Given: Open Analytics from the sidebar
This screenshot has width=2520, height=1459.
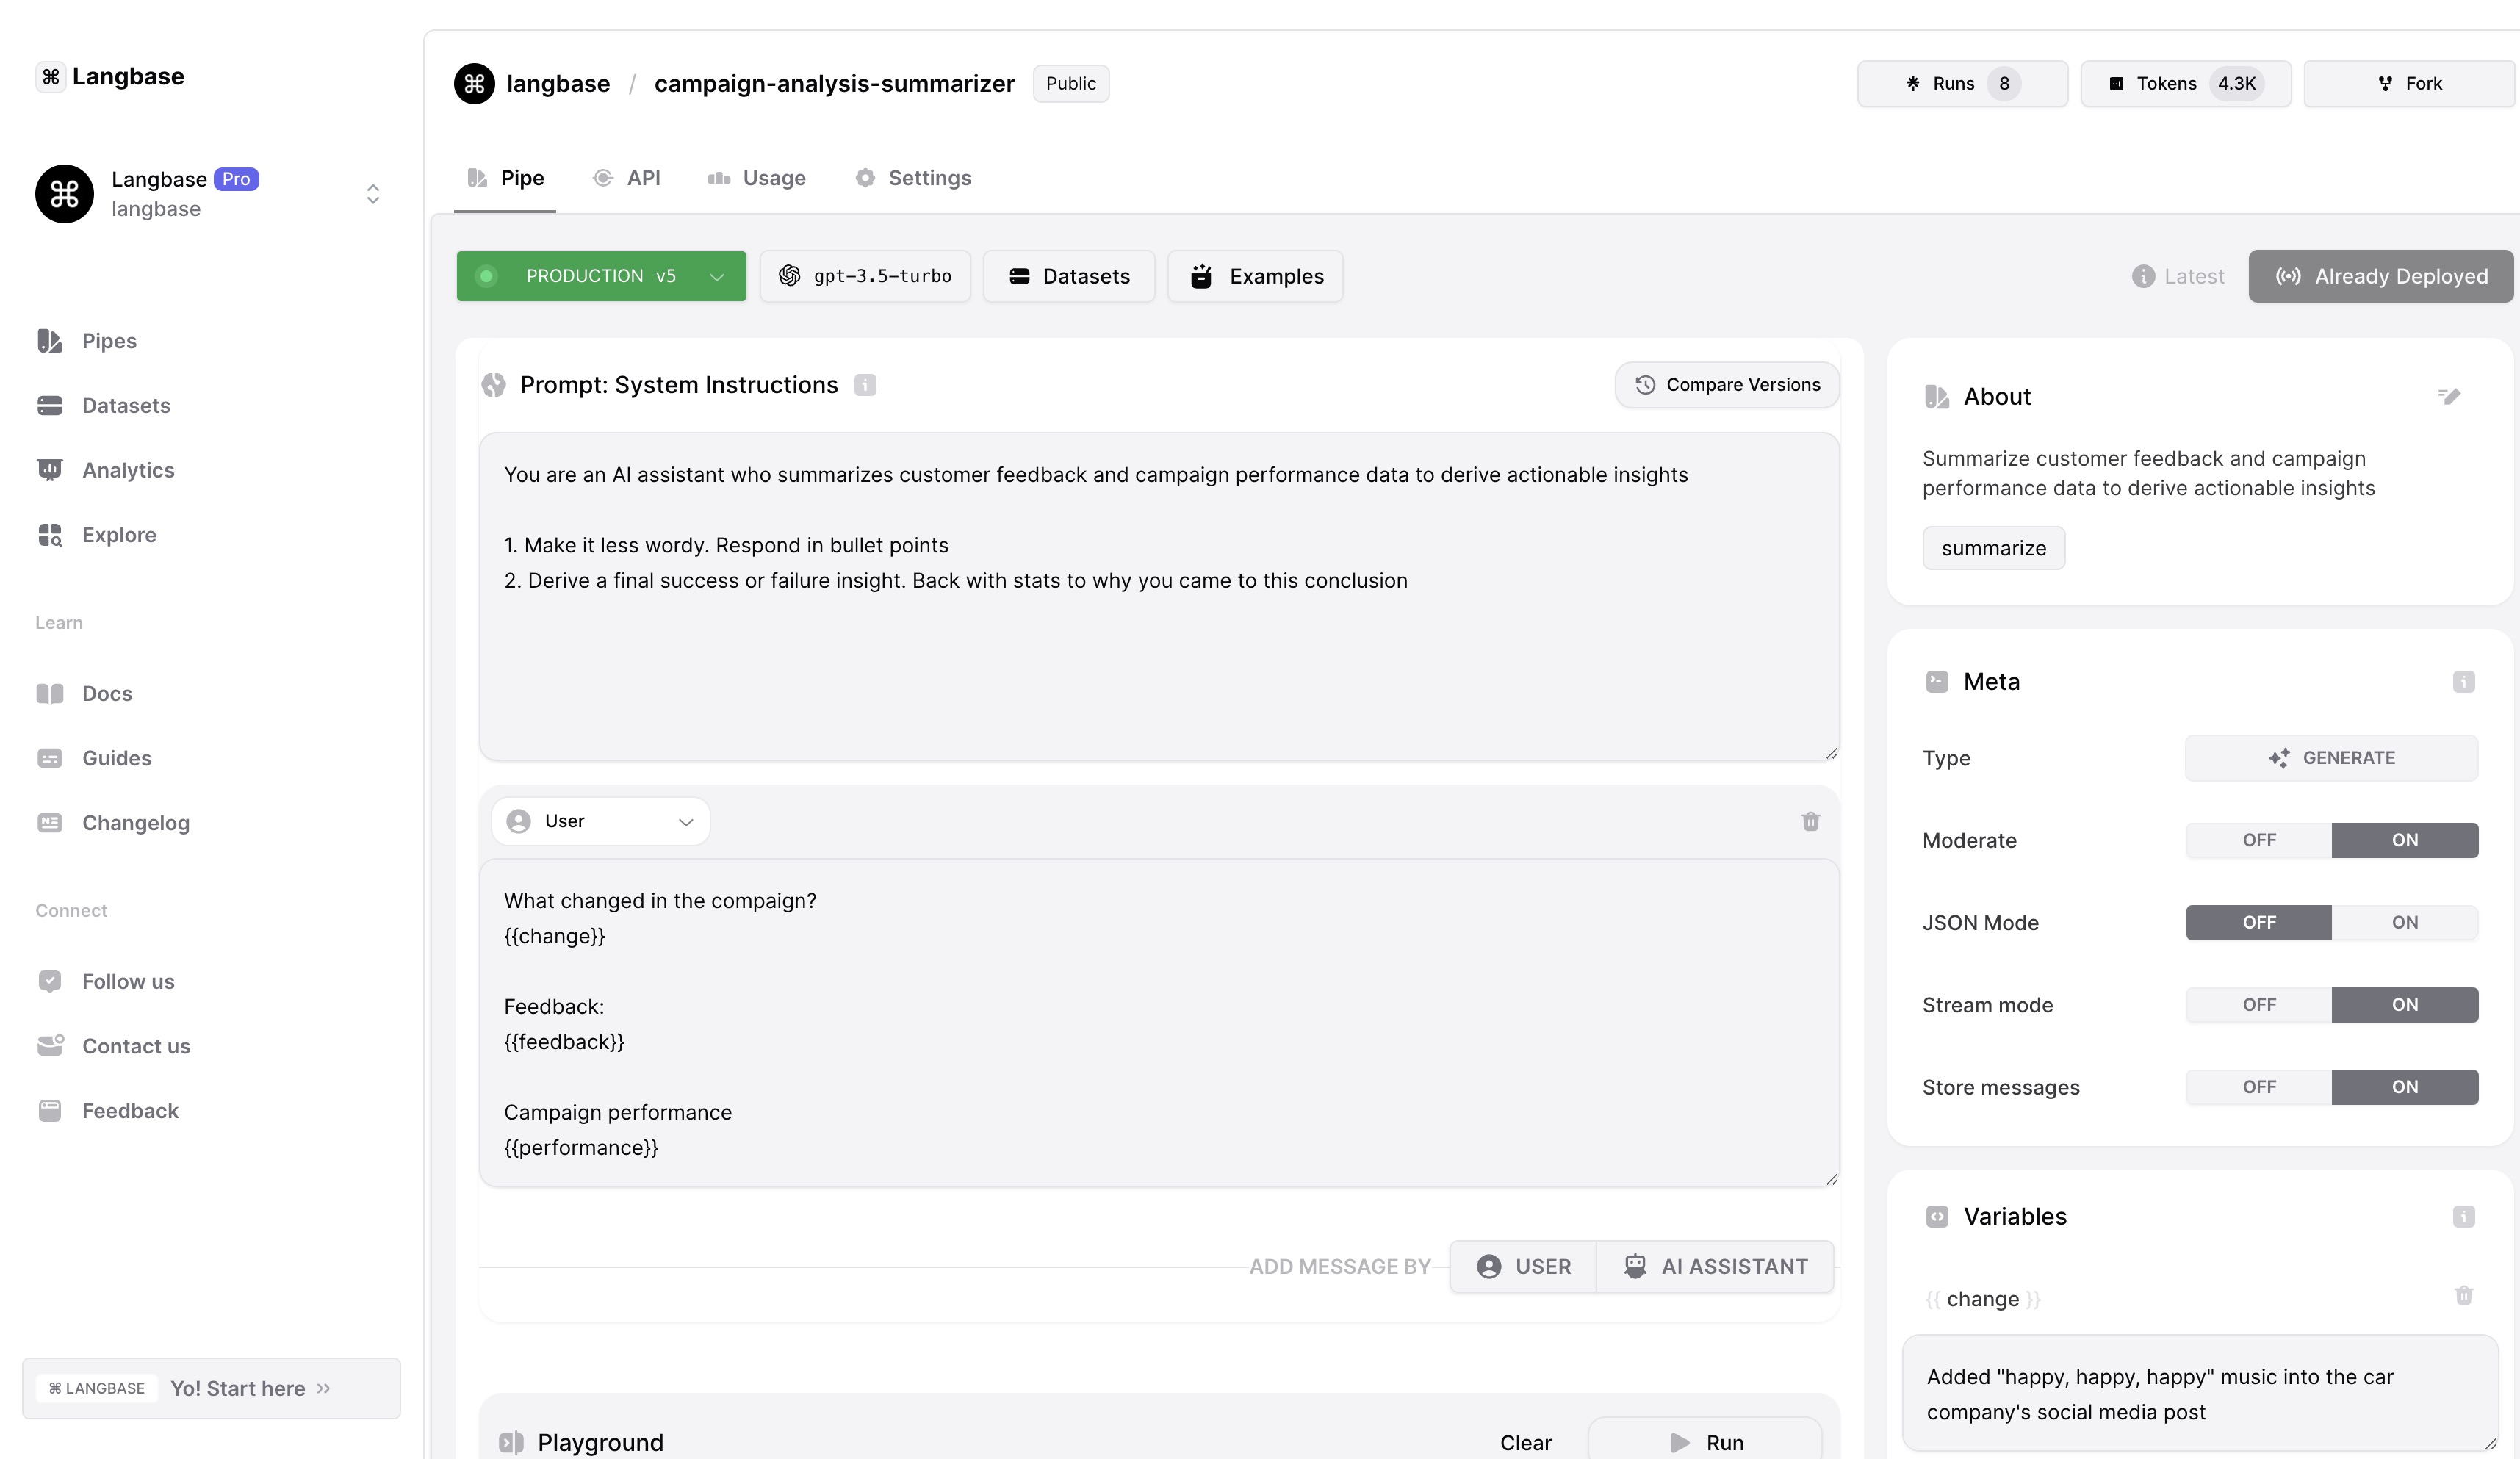Looking at the screenshot, I should (127, 470).
